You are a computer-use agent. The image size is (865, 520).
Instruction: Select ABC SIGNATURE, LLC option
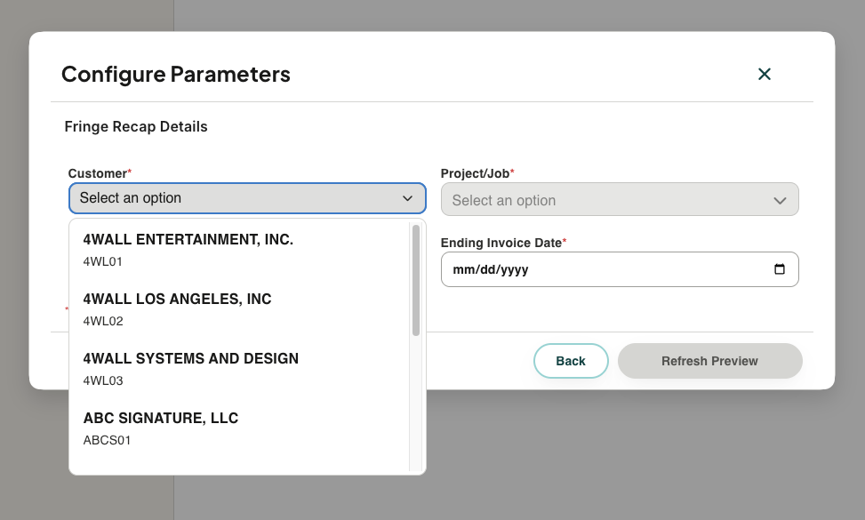click(x=241, y=428)
